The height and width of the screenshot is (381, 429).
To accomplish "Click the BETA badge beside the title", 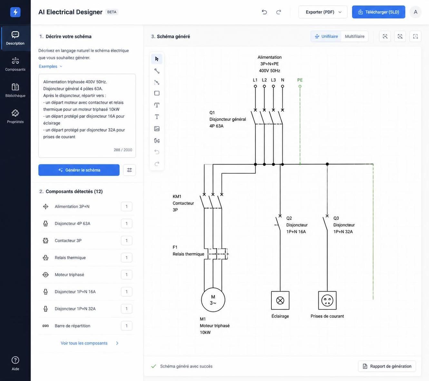I will point(112,12).
